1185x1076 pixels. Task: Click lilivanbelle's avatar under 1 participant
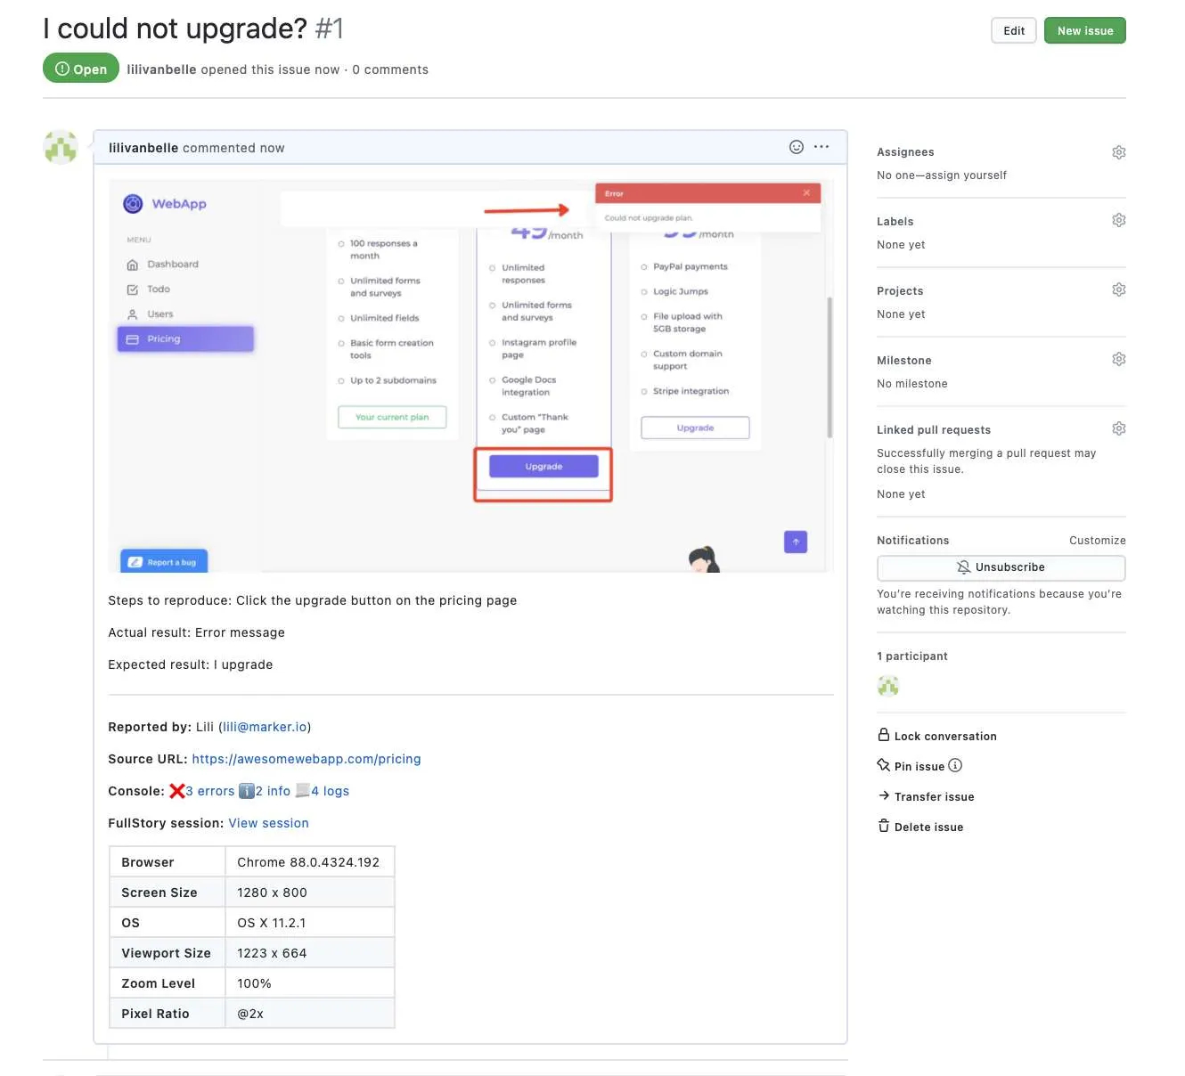click(887, 686)
